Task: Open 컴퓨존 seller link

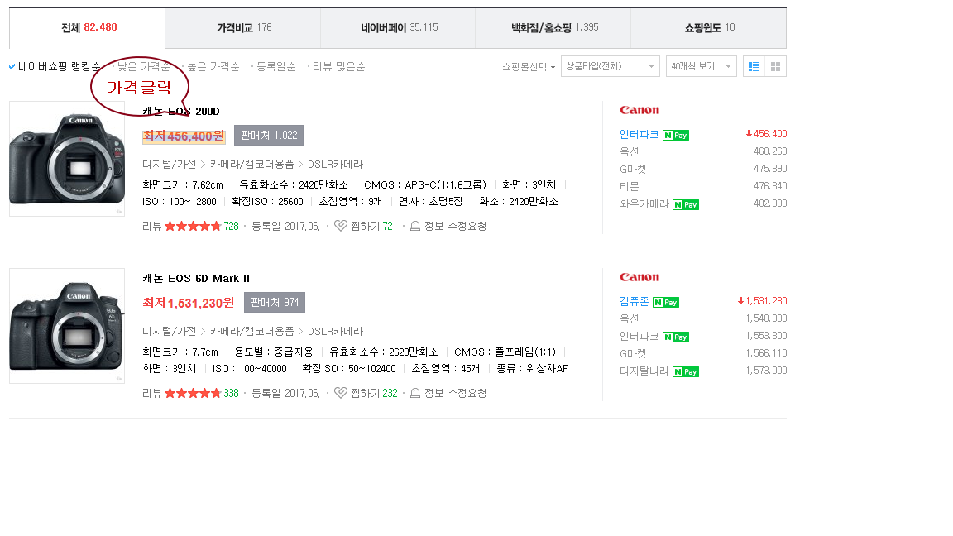Action: pyautogui.click(x=634, y=301)
